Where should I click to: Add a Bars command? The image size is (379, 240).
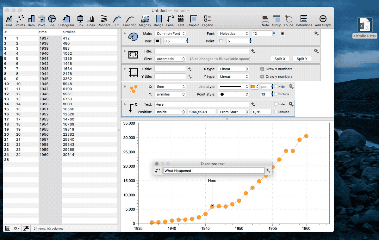[31, 21]
